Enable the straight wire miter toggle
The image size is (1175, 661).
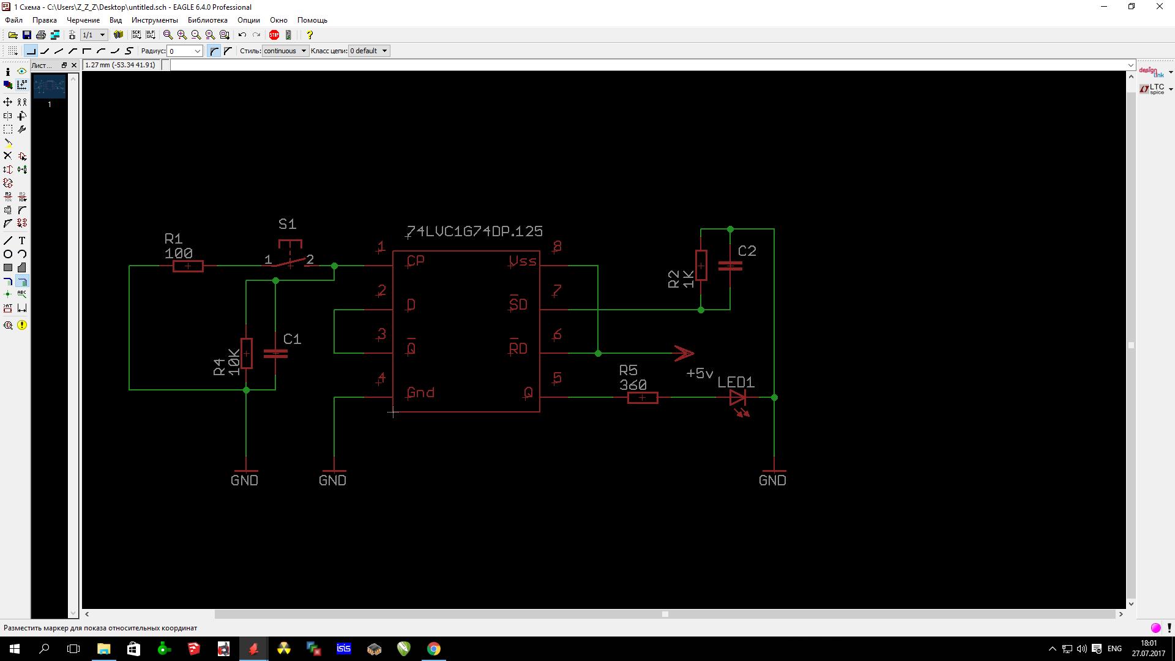(228, 51)
